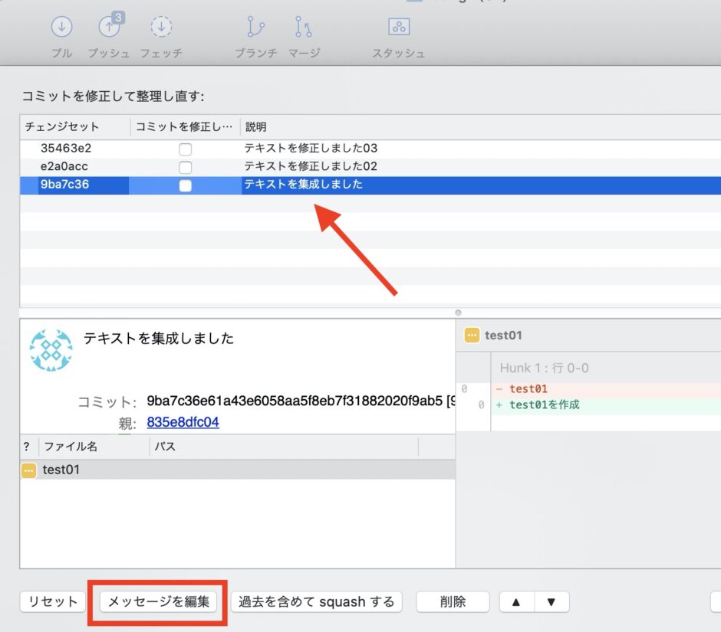The height and width of the screenshot is (632, 721).
Task: Click the メッセージを編集 button
Action: (x=158, y=601)
